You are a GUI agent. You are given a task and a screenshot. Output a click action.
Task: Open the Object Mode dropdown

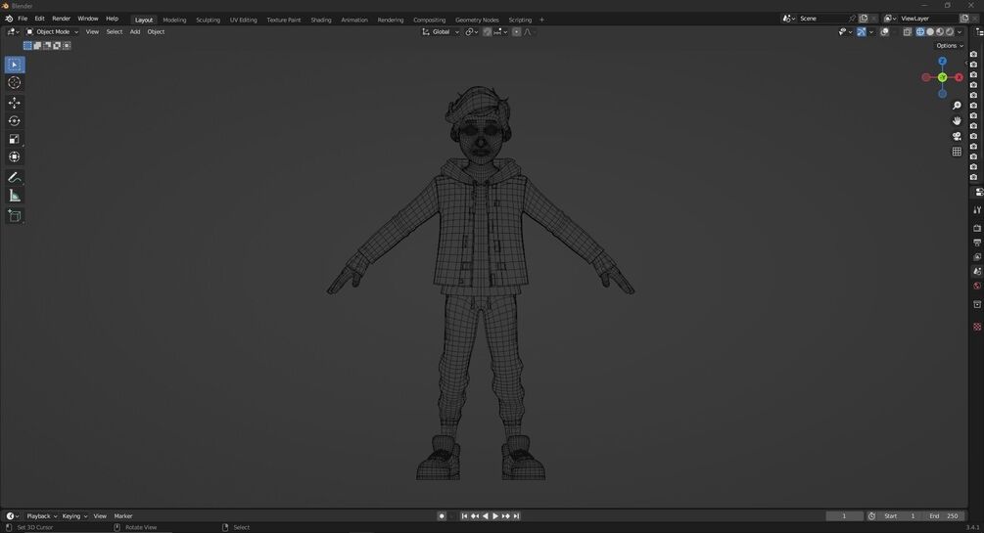click(52, 32)
